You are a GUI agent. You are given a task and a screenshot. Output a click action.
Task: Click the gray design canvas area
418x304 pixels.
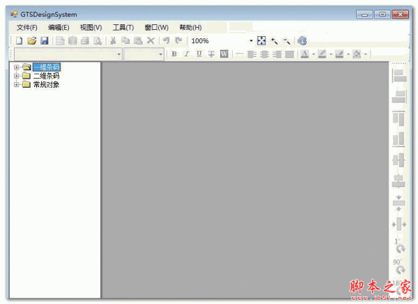245,179
